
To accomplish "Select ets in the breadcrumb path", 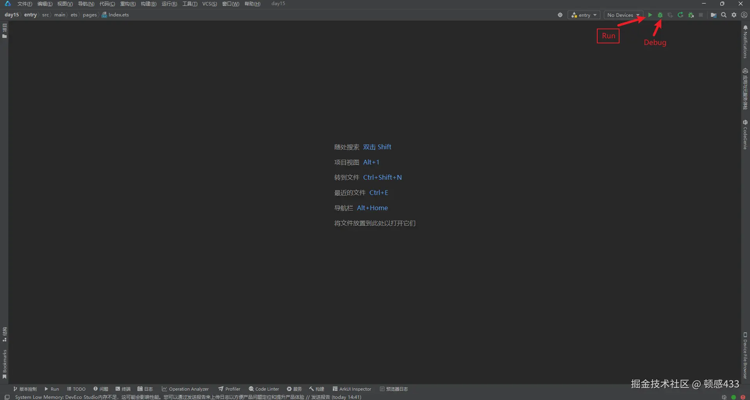I will coord(74,15).
